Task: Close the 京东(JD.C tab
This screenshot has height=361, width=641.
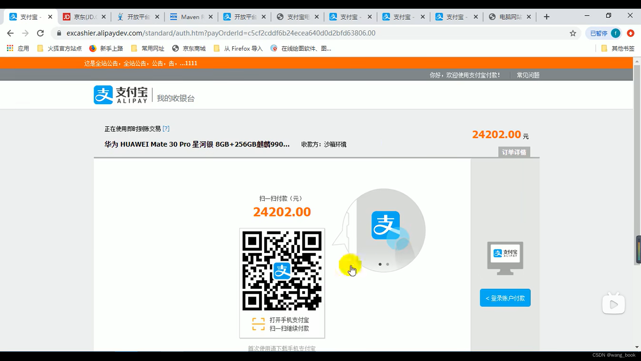Action: point(104,17)
